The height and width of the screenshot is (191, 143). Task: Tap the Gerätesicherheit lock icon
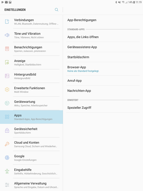(x=7, y=130)
